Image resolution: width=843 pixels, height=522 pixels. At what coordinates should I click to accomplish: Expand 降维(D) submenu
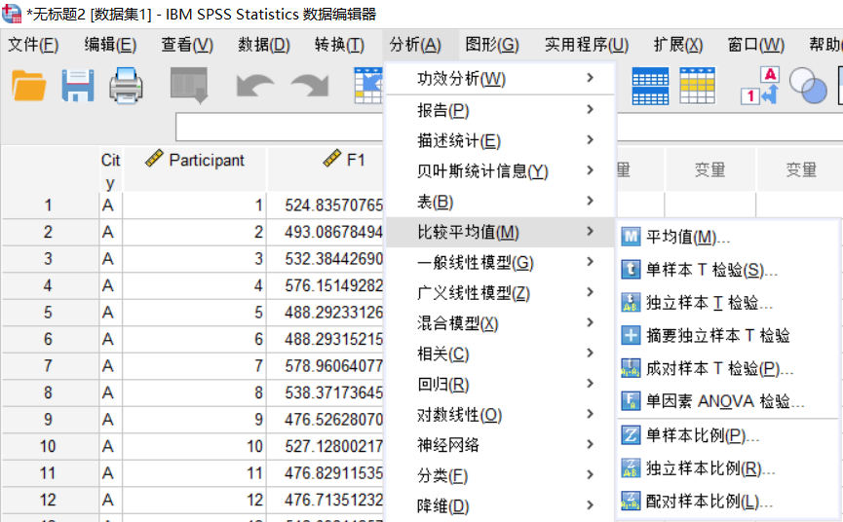500,505
